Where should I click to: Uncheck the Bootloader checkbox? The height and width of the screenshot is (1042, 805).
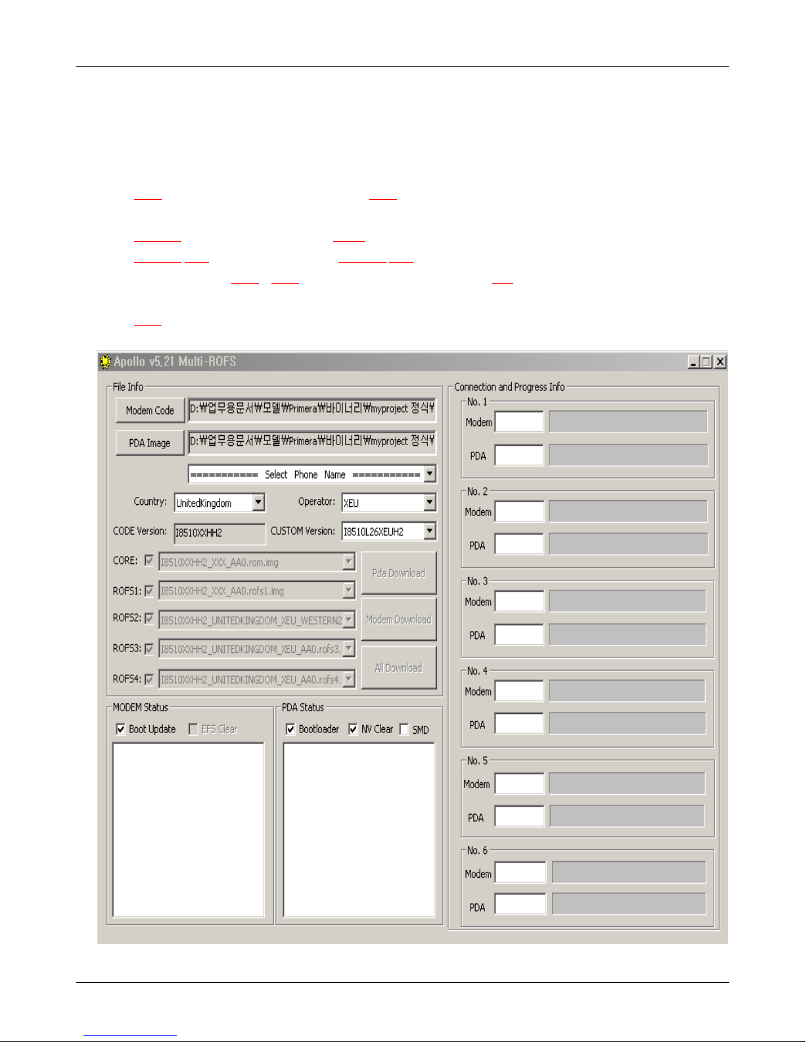point(290,729)
